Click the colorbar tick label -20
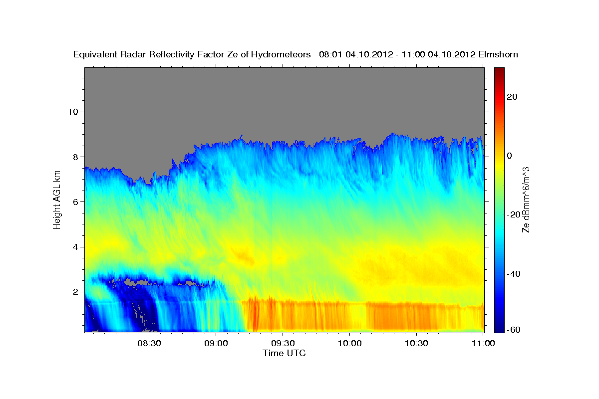The image size is (599, 399). click(514, 215)
